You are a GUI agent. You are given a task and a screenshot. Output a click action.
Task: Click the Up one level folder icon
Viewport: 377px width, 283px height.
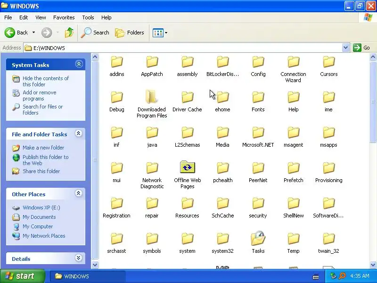click(x=69, y=33)
